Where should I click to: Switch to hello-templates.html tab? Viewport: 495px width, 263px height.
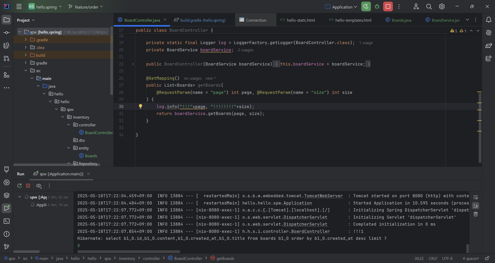coord(350,20)
